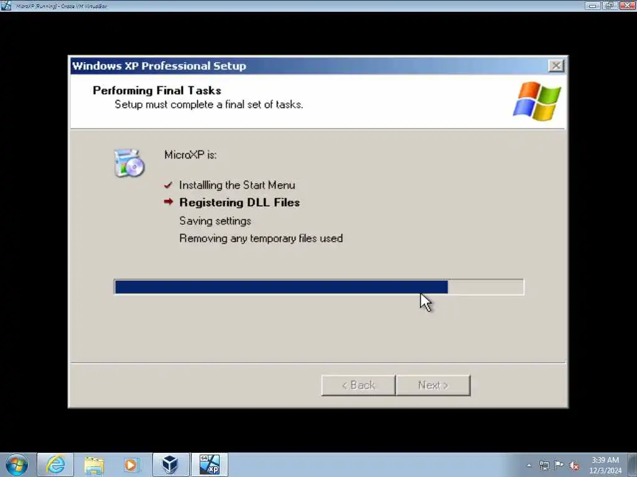
Task: Open the Action Center flag icon
Action: (559, 465)
